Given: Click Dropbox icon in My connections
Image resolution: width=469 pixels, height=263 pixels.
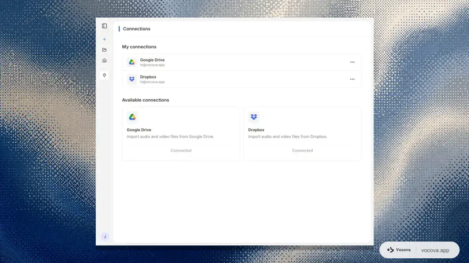Looking at the screenshot, I should [x=132, y=79].
